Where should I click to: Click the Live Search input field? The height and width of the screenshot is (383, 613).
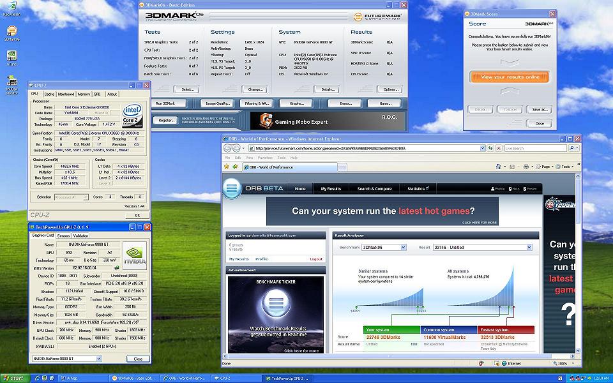click(x=535, y=148)
